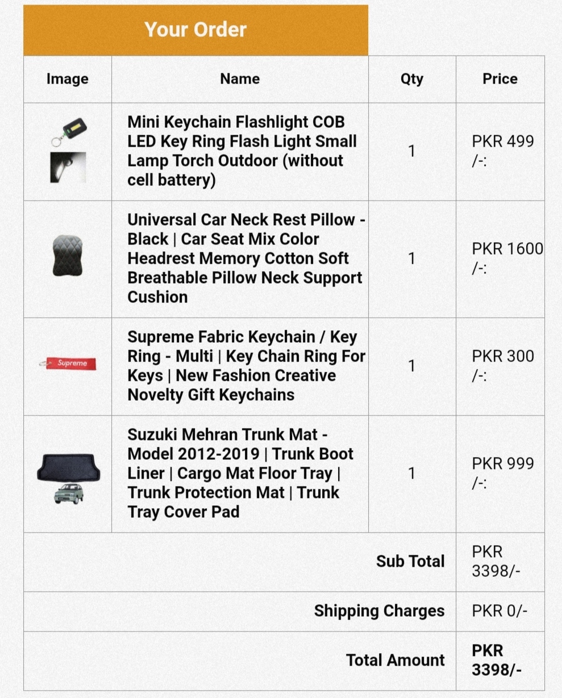Select the Price column header
562x698 pixels.
pyautogui.click(x=500, y=79)
